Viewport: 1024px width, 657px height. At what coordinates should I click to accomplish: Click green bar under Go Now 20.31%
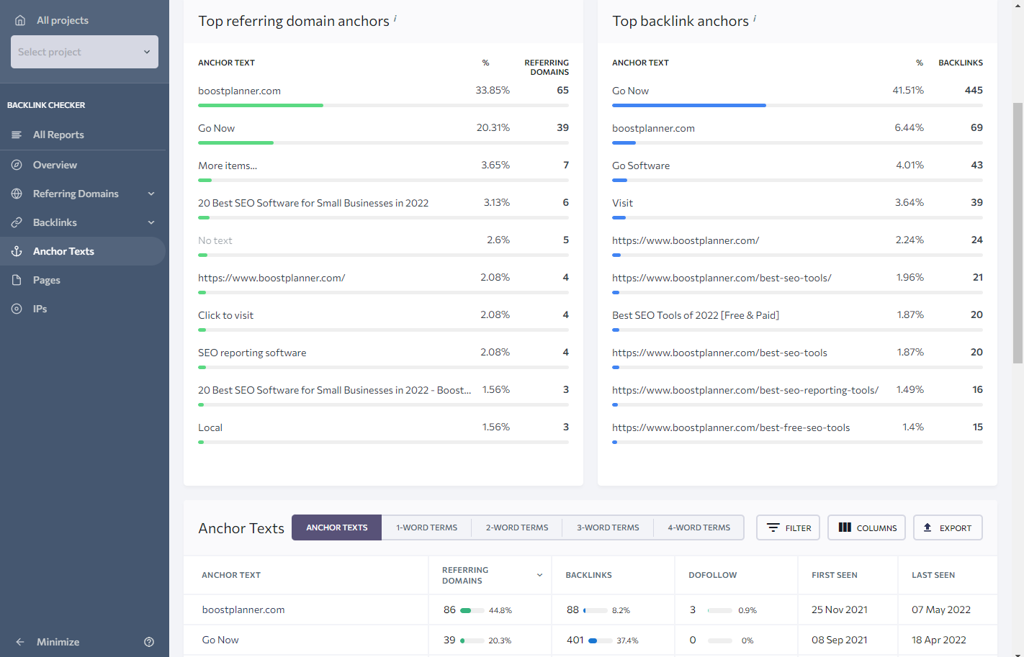[x=235, y=142]
